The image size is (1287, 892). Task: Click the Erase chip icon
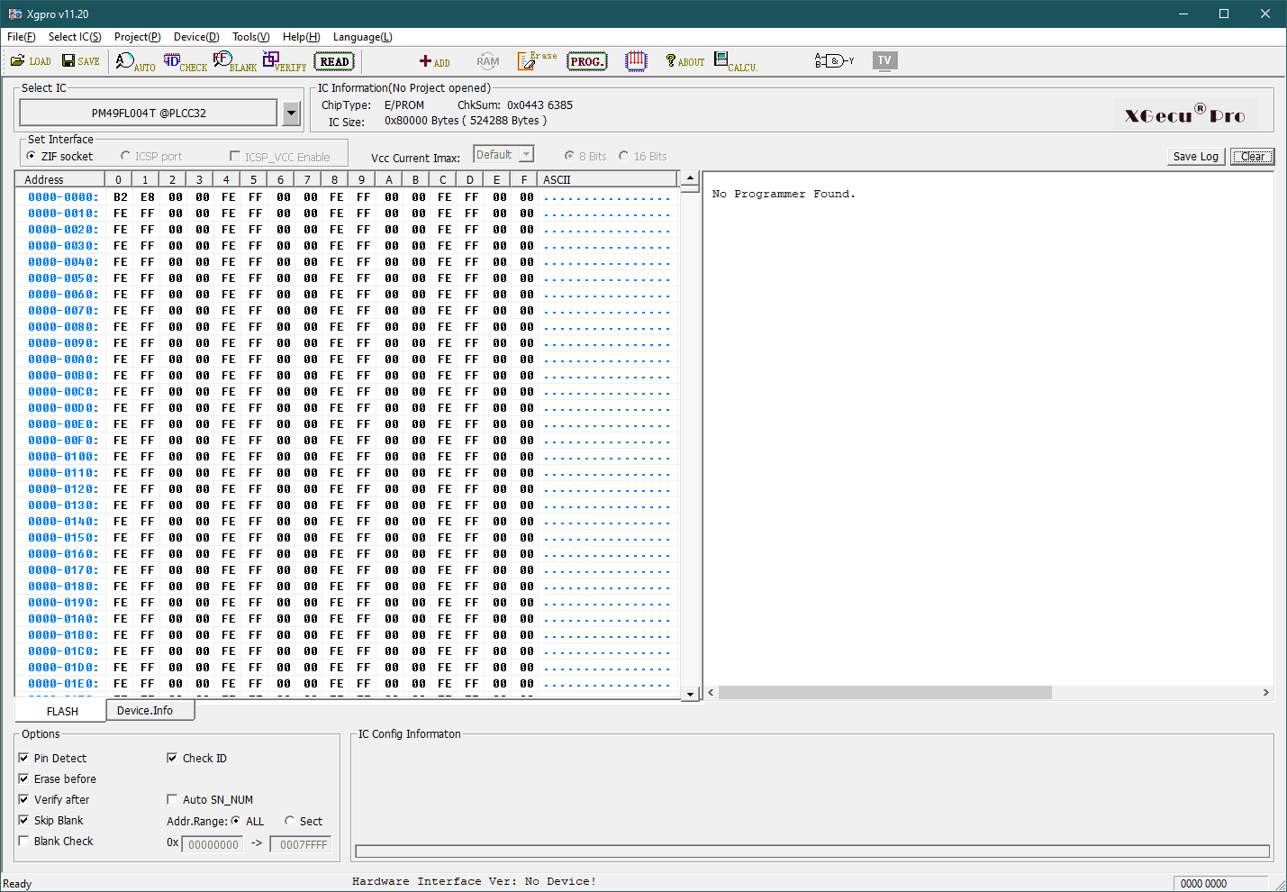tap(537, 60)
